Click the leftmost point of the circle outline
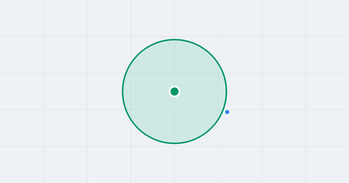This screenshot has height=183, width=349. 122,92
